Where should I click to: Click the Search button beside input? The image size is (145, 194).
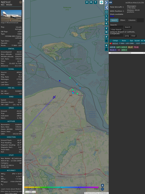(x=128, y=27)
